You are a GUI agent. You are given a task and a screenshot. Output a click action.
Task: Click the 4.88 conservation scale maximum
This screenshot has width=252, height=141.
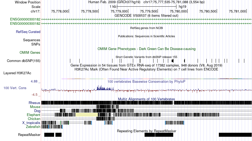(x=34, y=81)
